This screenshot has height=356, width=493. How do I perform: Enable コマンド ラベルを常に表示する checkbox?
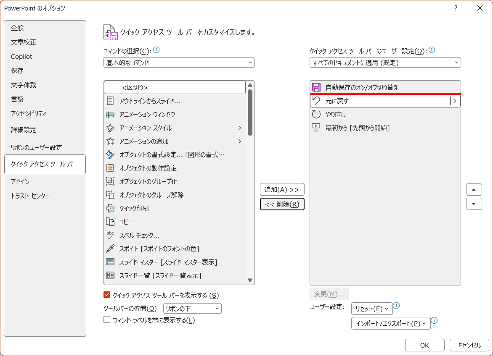coord(107,320)
